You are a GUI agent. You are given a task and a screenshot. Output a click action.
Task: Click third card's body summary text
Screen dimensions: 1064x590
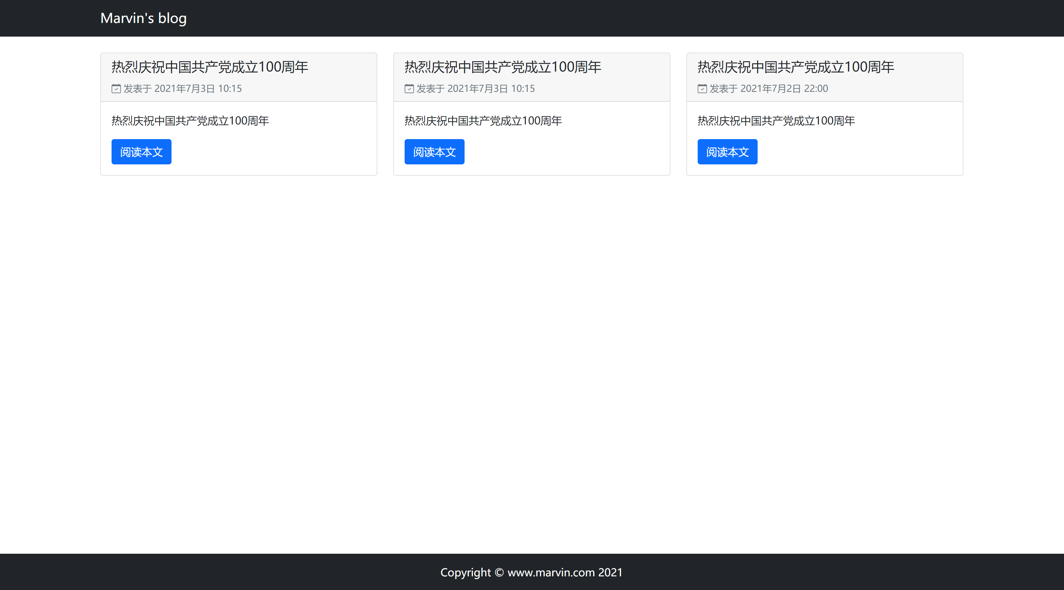click(776, 121)
